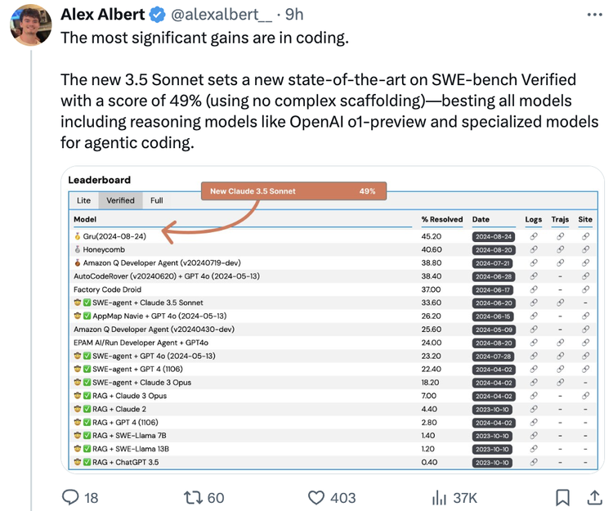This screenshot has width=613, height=511.
Task: Click Alex Albert's profile avatar
Action: [x=30, y=25]
